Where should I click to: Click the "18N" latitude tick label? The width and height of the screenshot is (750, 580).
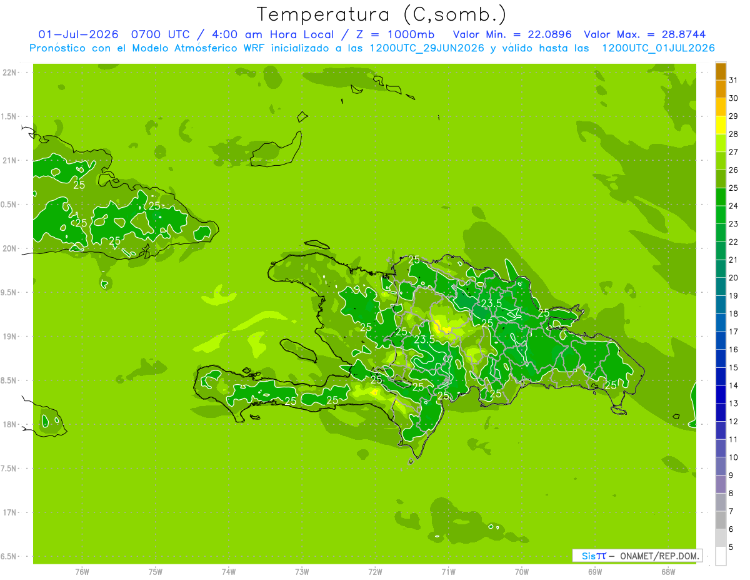tap(9, 424)
